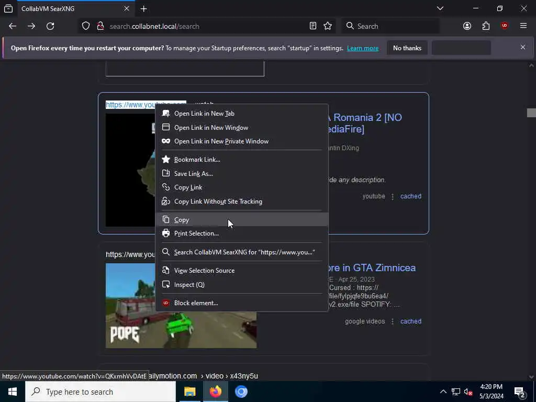Reload the current page
Image resolution: width=536 pixels, height=402 pixels.
(50, 26)
